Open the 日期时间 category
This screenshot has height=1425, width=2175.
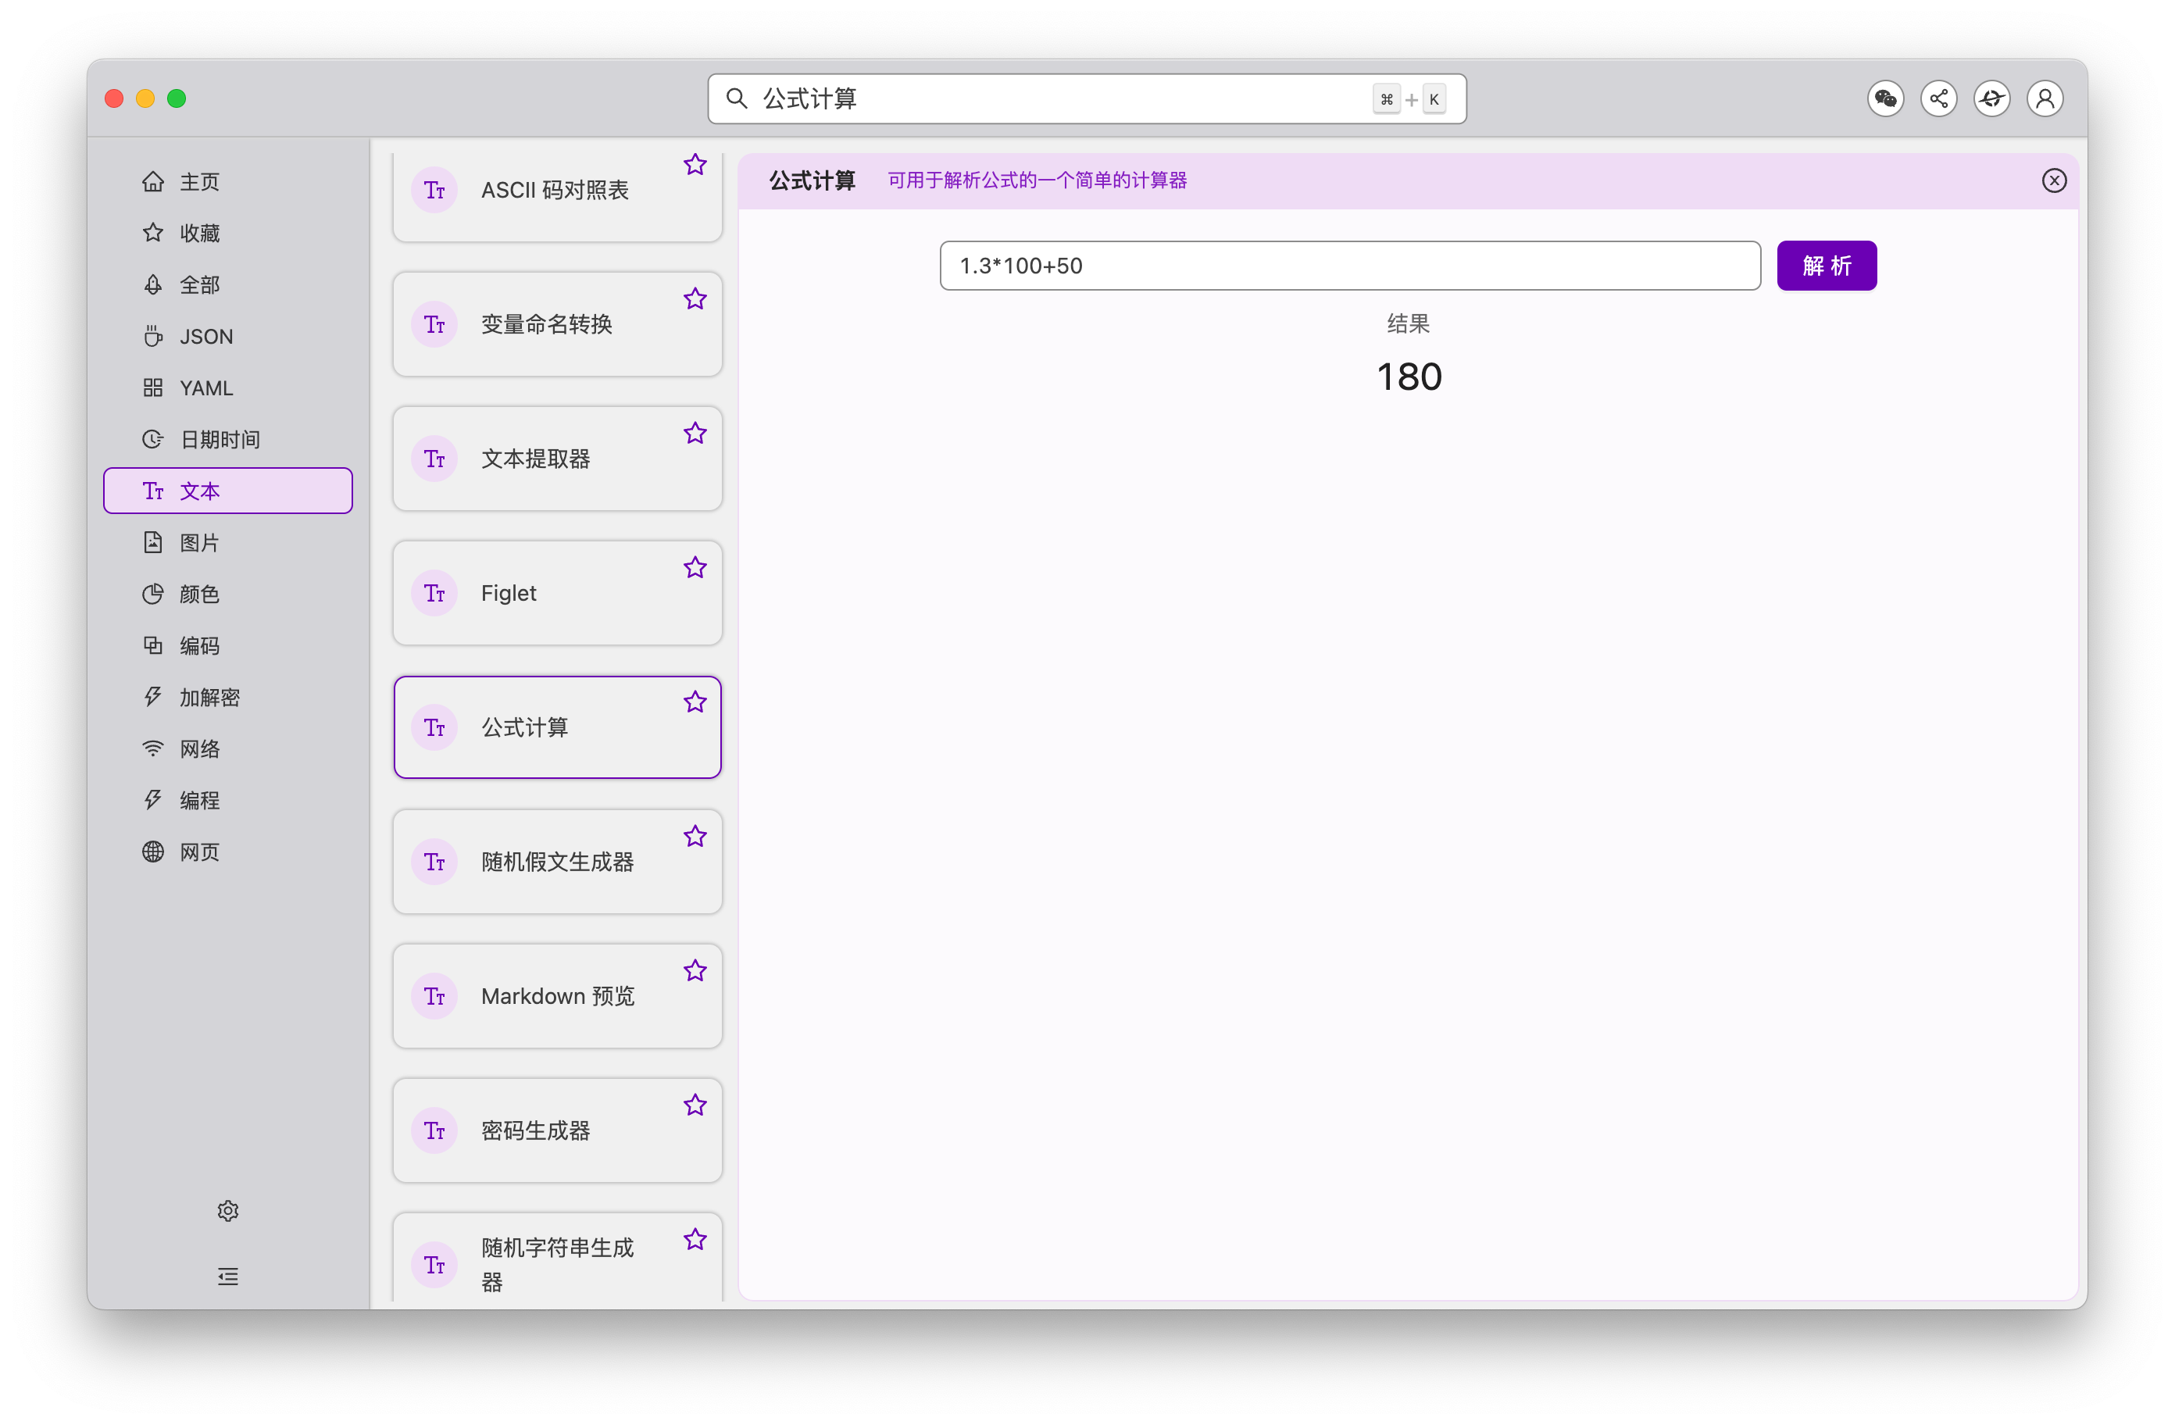click(x=227, y=440)
